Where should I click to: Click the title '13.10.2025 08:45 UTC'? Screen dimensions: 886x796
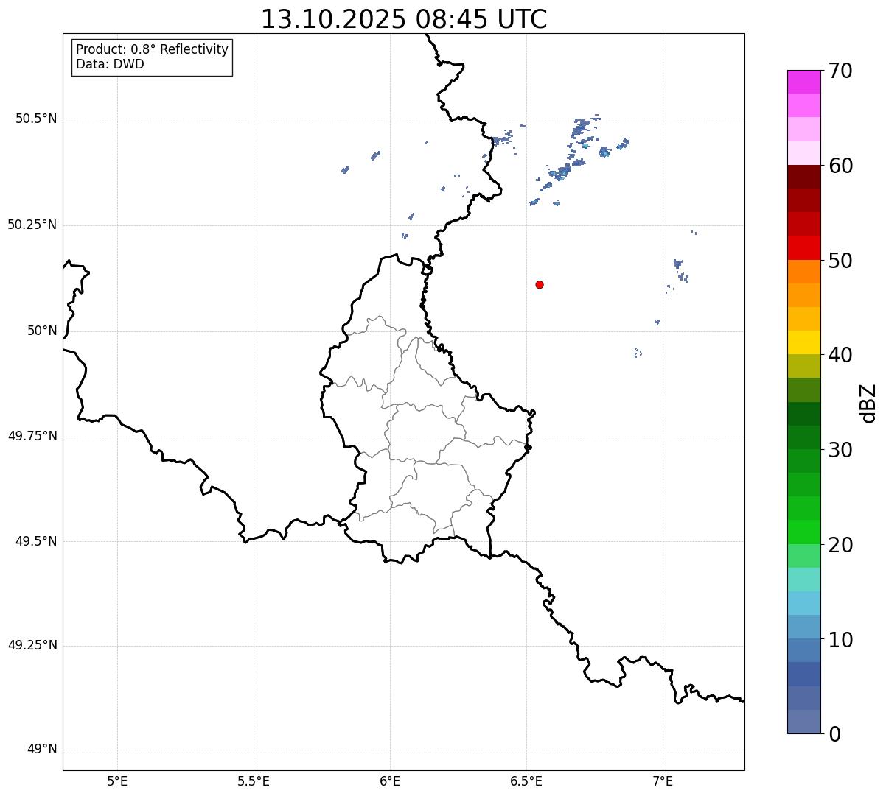click(404, 19)
